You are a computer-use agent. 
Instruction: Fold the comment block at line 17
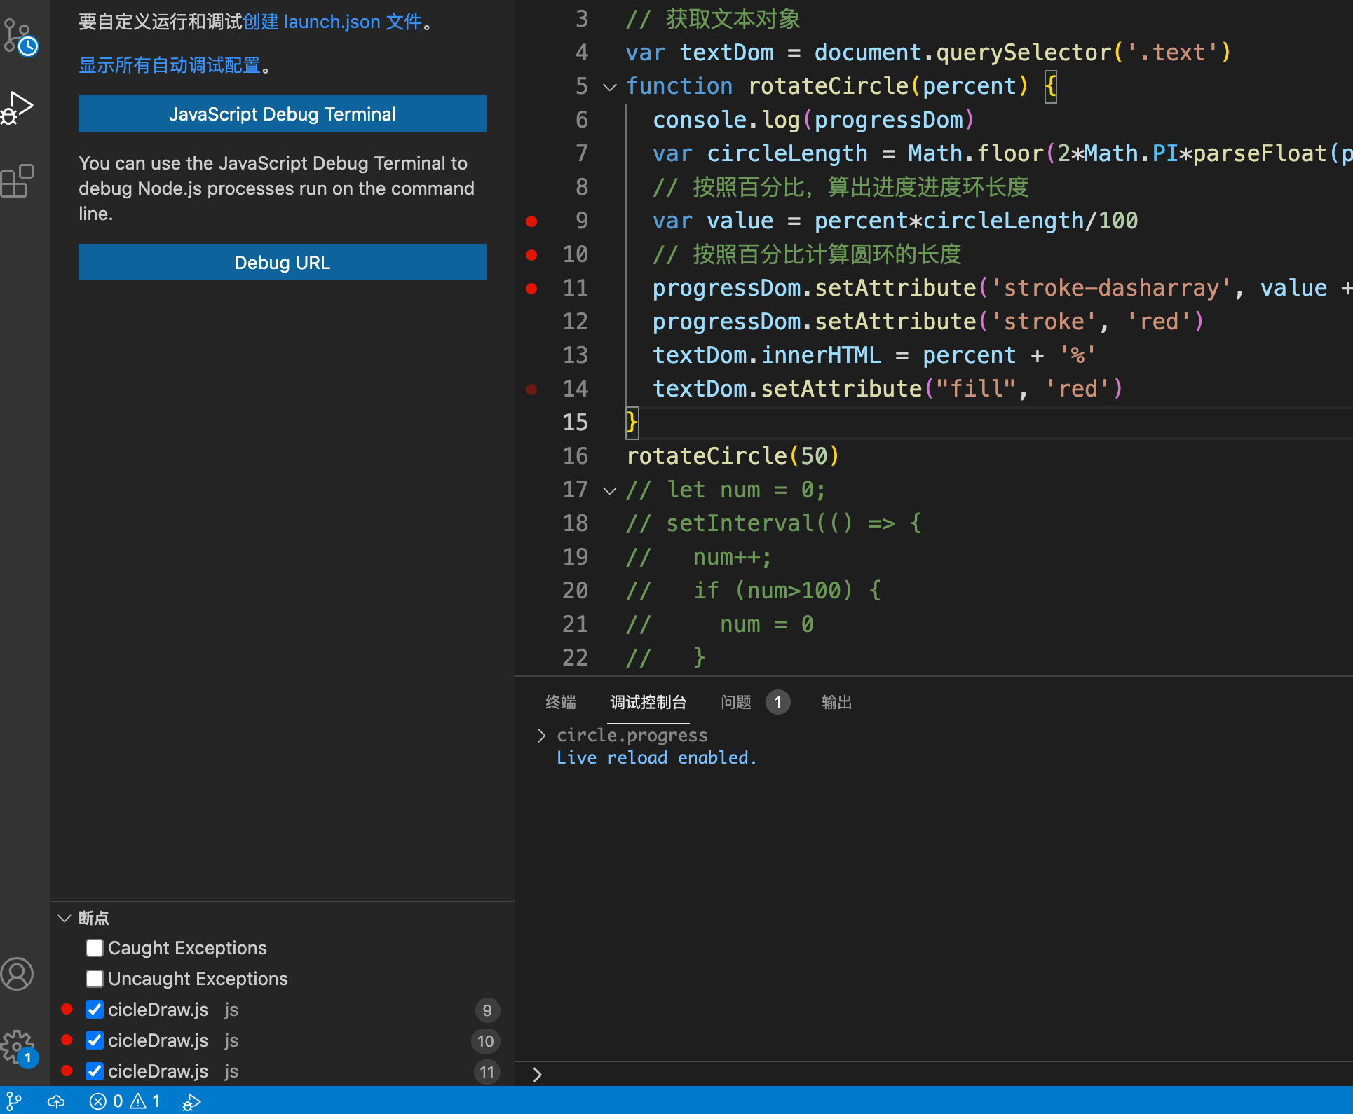[x=610, y=490]
